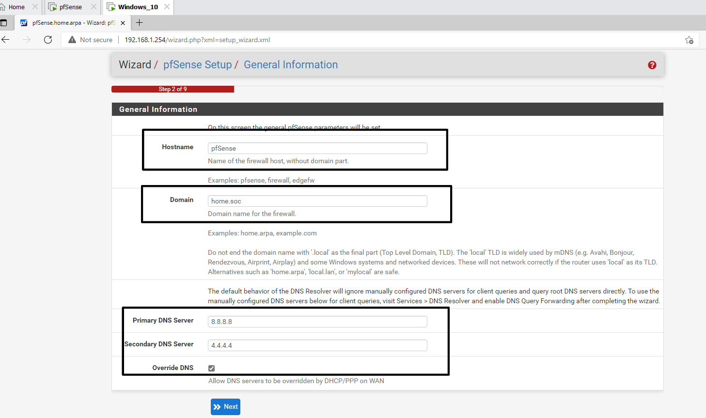706x418 pixels.
Task: Click the Hostname label
Action: click(177, 147)
